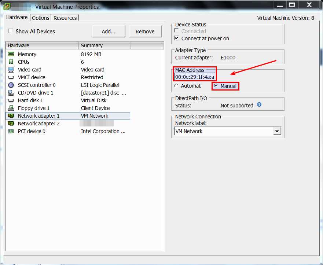Select the VMCI device icon
Viewport: 323px width, 265px height.
[11, 77]
